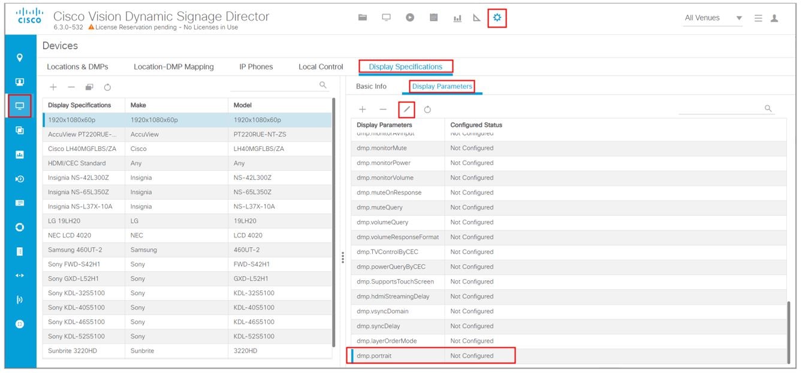Image resolution: width=802 pixels, height=373 pixels.
Task: Open the IP Phones tab
Action: [x=257, y=66]
